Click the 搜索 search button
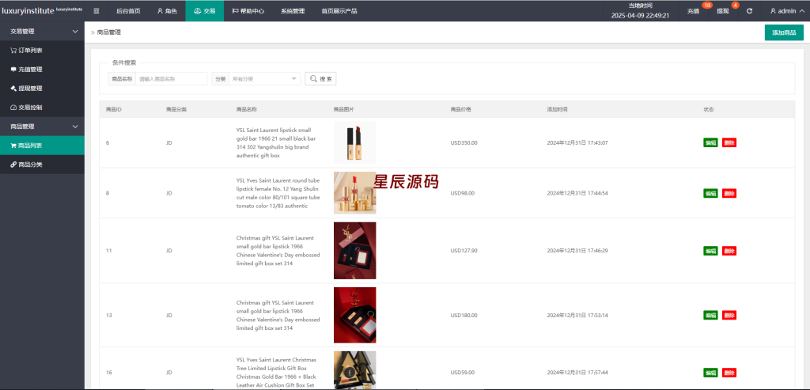 [x=320, y=78]
